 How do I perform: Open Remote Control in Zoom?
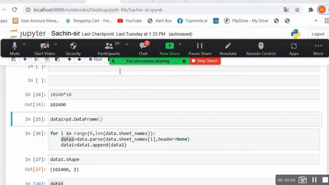click(261, 49)
